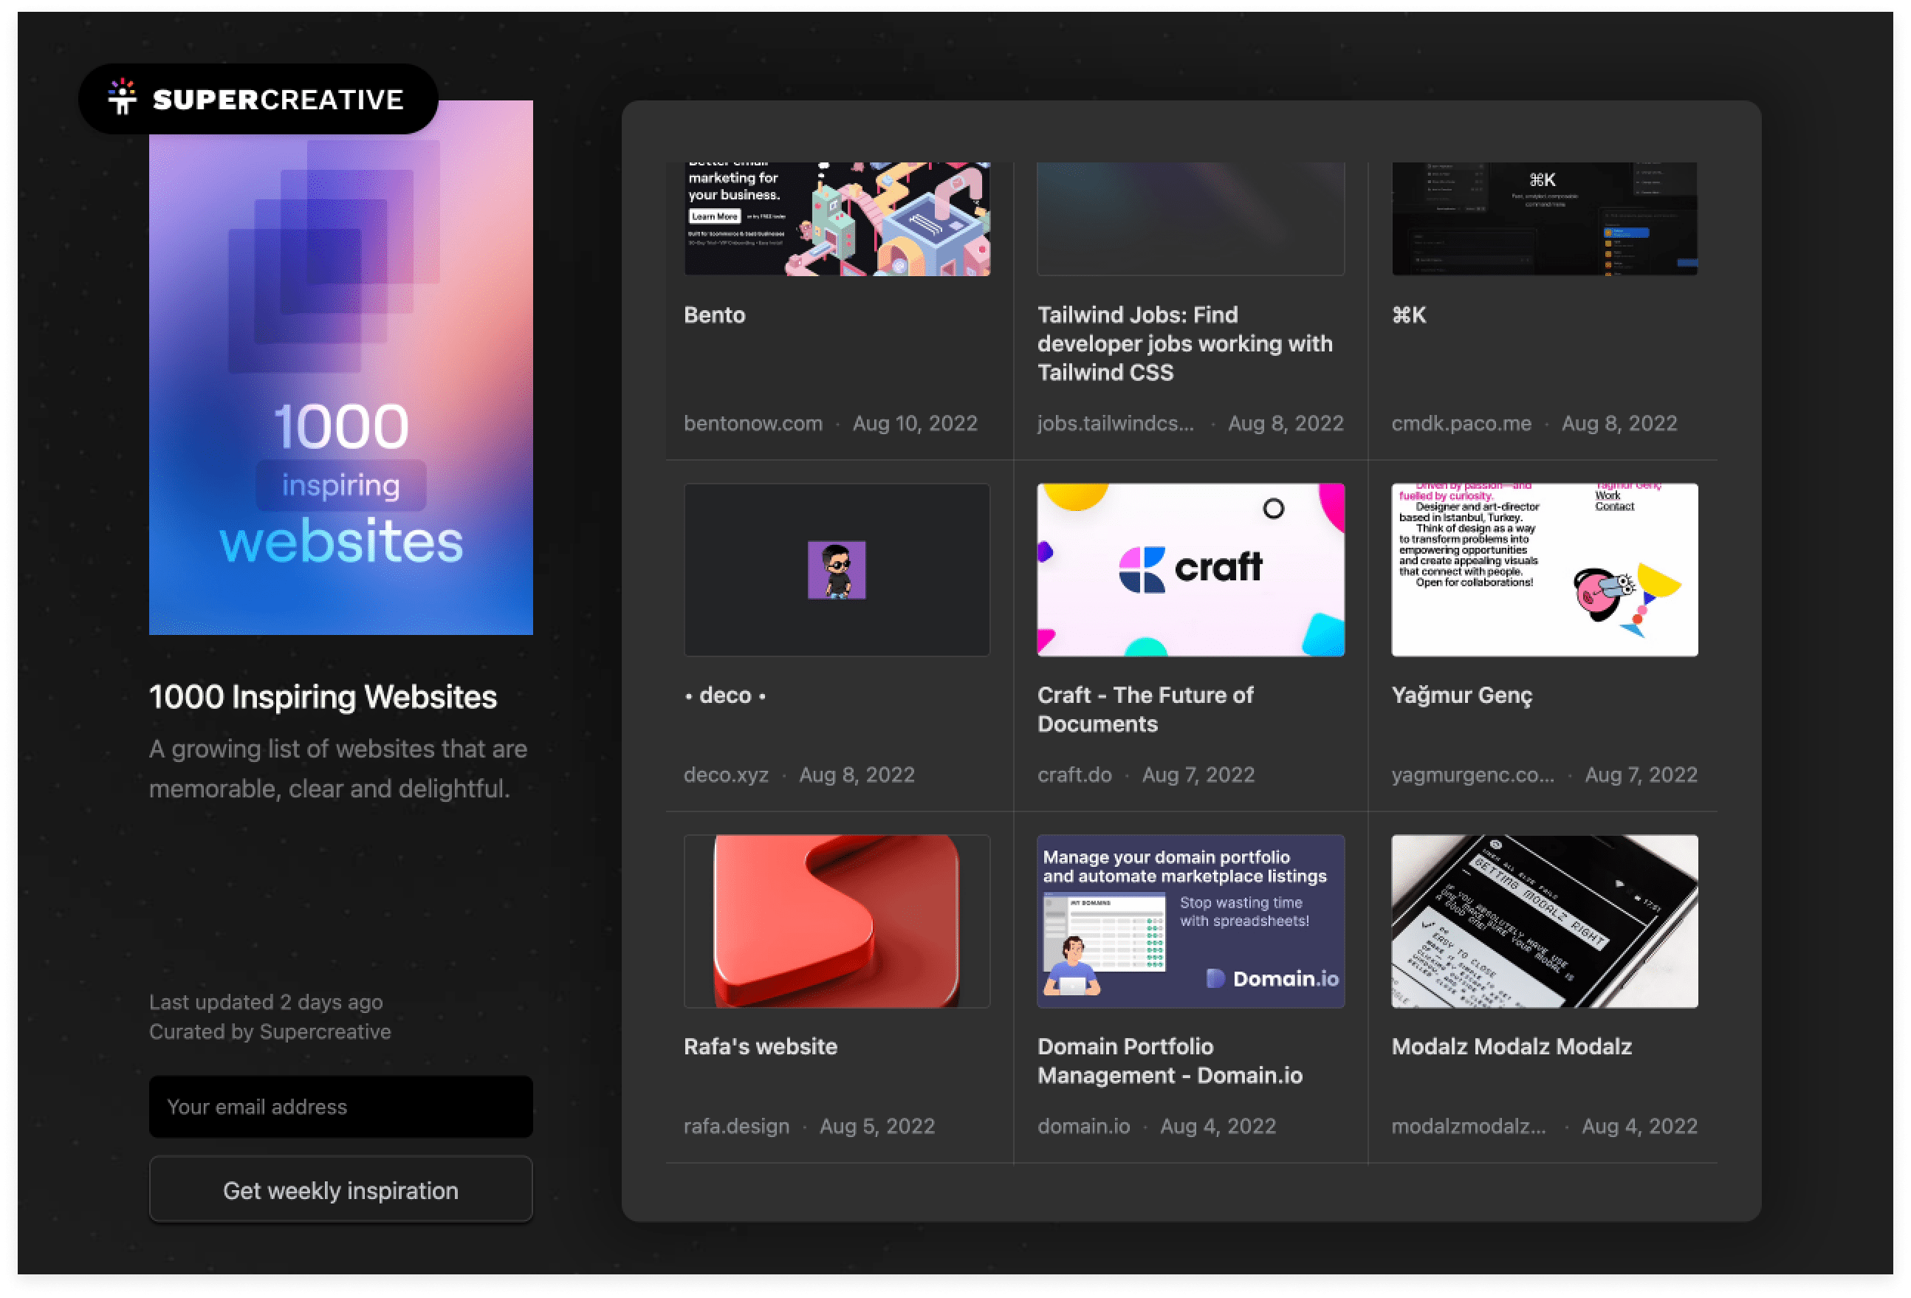Open the Craft - The Future of Documents title
Screen dimensions: 1911x1298
tap(1145, 710)
